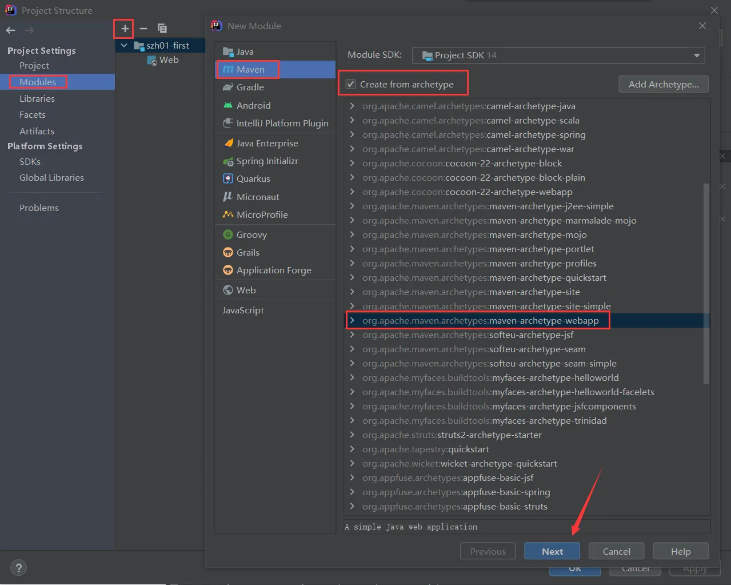
Task: Open Artifacts settings section
Action: (x=37, y=131)
